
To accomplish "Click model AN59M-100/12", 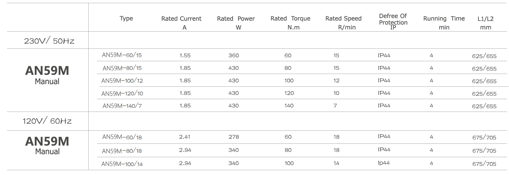I will point(122,81).
